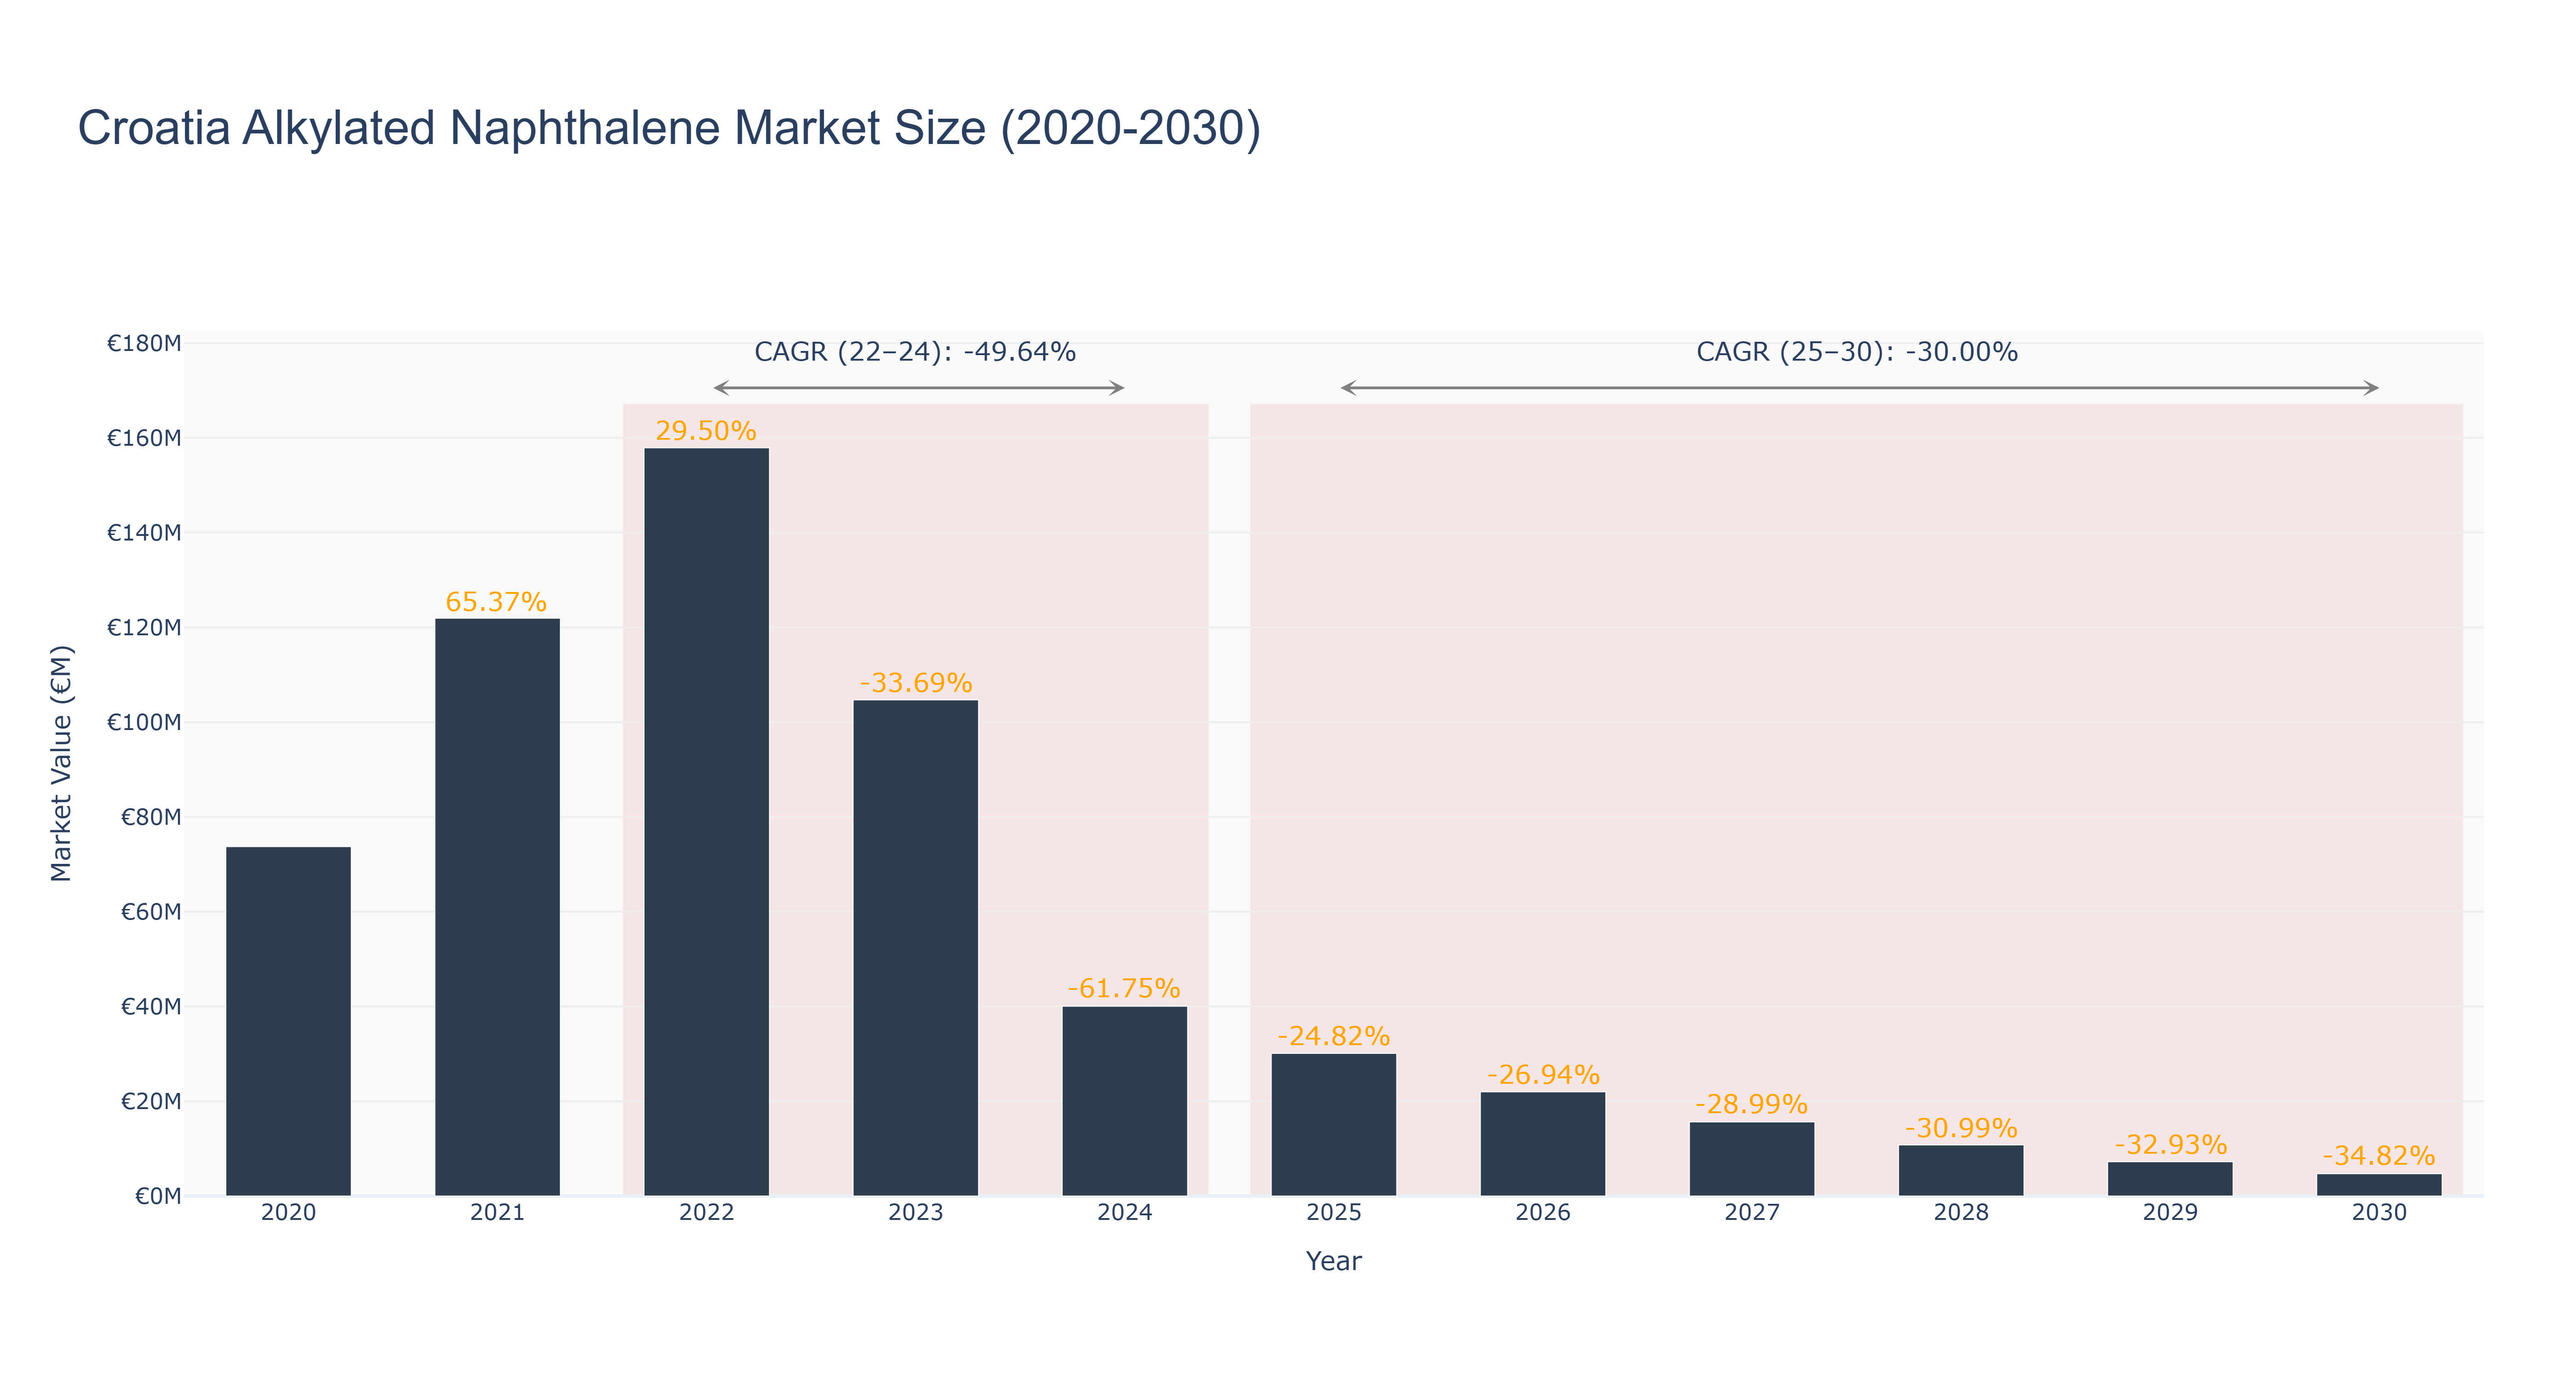This screenshot has width=2576, height=1380.
Task: Click the 2022 market value bar
Action: point(706,822)
